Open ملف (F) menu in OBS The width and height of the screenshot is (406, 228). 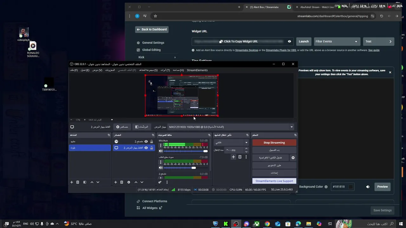(74, 70)
